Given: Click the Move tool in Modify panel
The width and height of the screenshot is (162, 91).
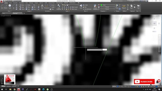Looking at the screenshot, I should [22, 5].
